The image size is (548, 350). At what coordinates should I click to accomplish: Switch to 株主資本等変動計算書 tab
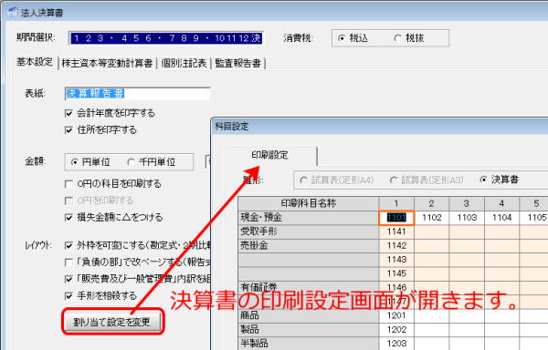(107, 63)
